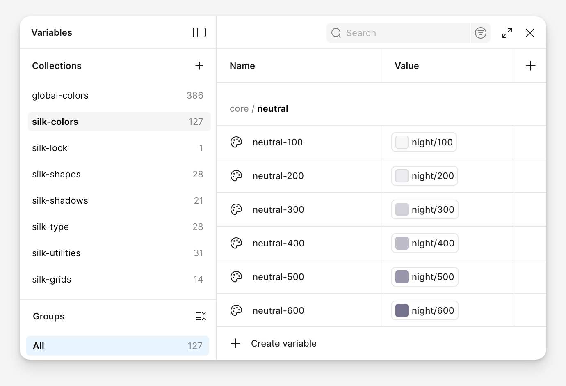Image resolution: width=566 pixels, height=386 pixels.
Task: Click the color type icon for neutral-300
Action: (236, 209)
